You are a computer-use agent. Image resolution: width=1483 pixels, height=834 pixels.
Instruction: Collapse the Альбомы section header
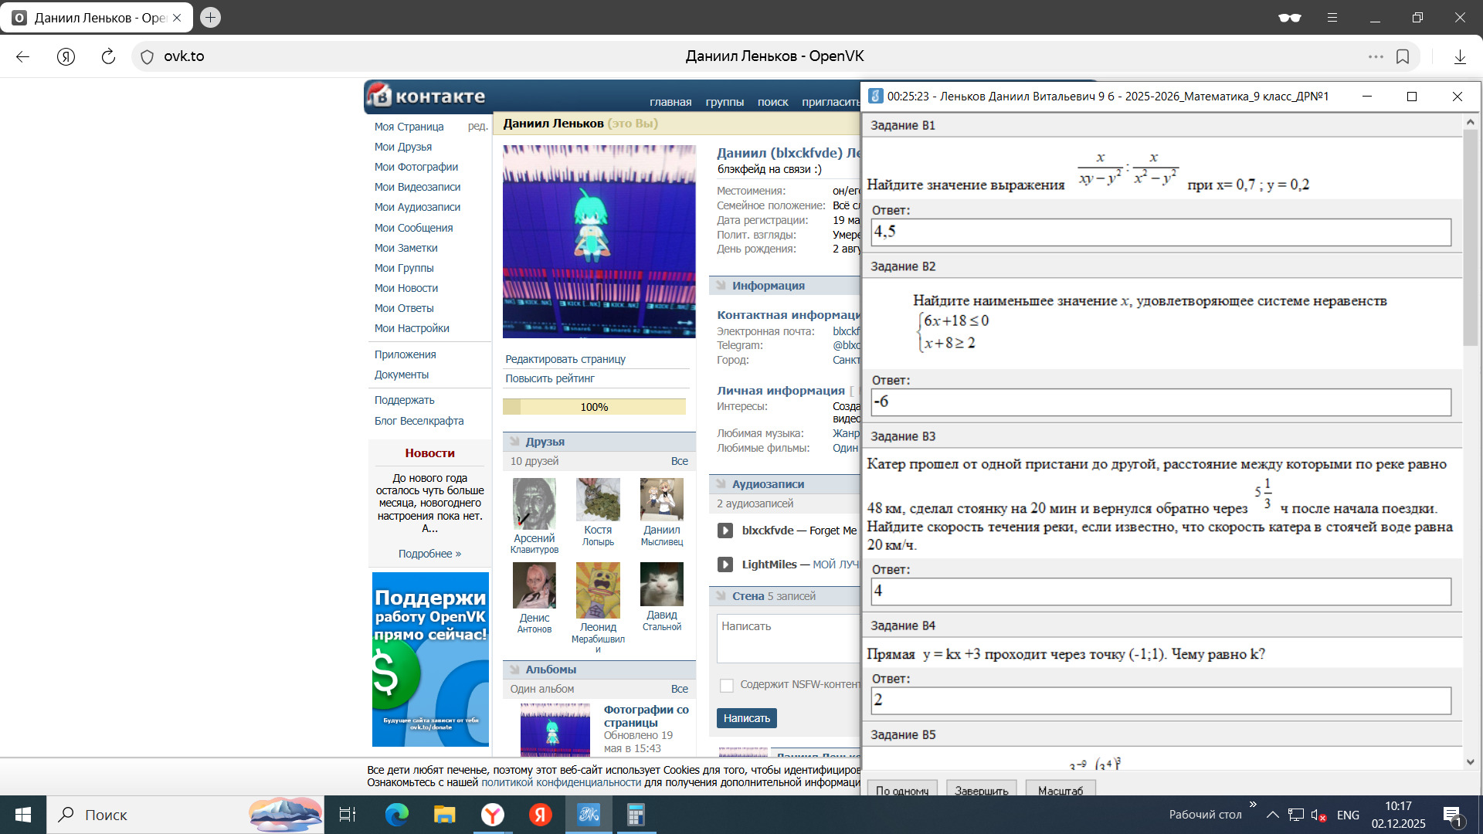click(x=550, y=670)
